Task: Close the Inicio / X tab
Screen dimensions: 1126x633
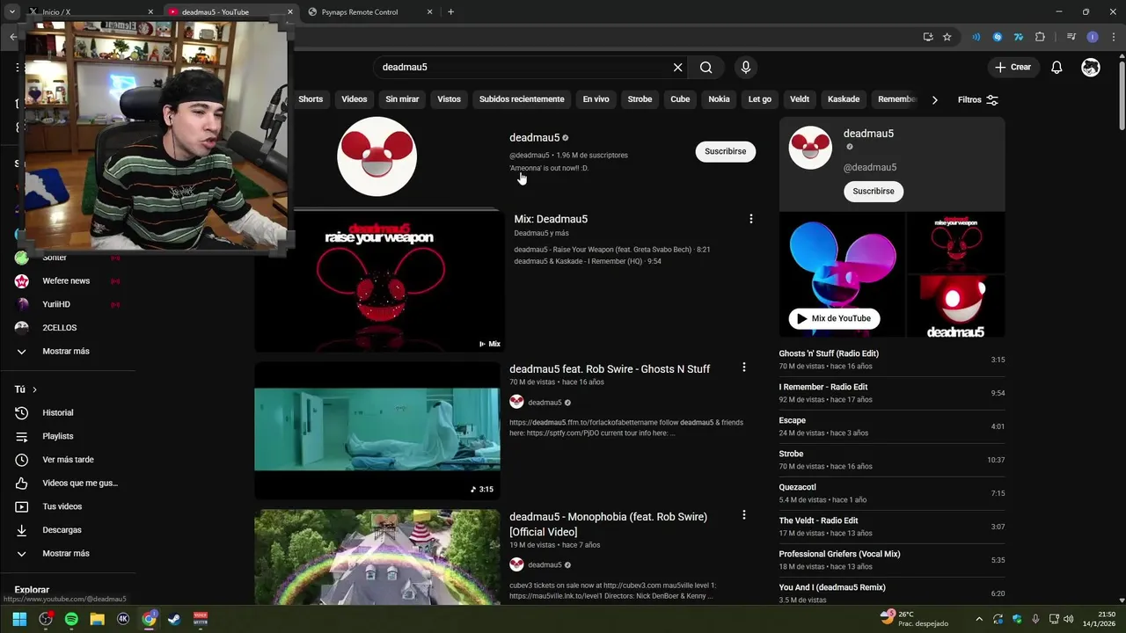Action: 150,12
